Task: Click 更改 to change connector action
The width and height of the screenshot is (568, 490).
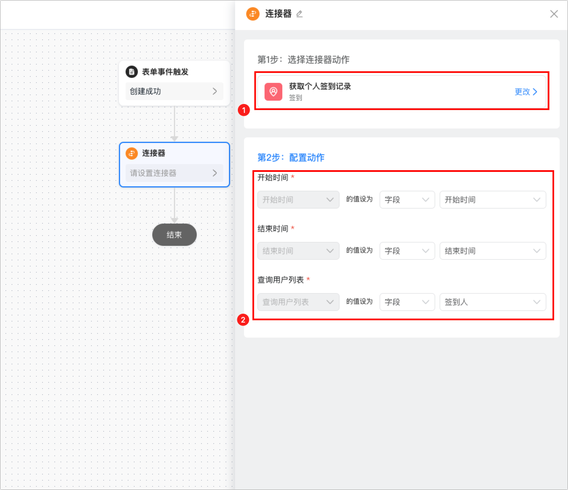Action: pyautogui.click(x=526, y=92)
